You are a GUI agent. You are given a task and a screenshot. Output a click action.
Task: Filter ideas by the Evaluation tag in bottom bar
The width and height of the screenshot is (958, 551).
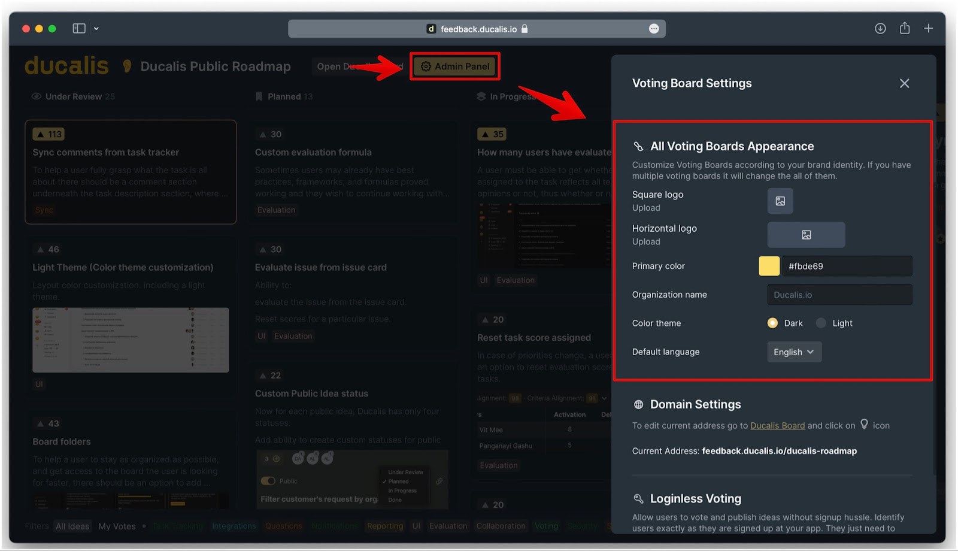click(448, 526)
